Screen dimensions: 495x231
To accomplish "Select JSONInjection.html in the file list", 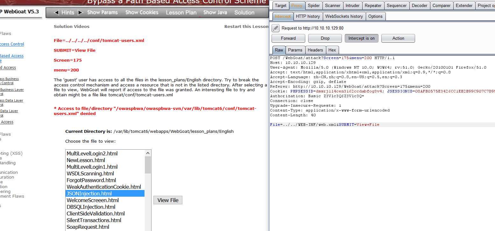I will point(105,194).
